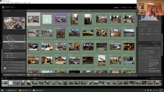Viewport: 164px width, 92px height.
Task: Toggle the sort direction icon
Action: [51, 75]
